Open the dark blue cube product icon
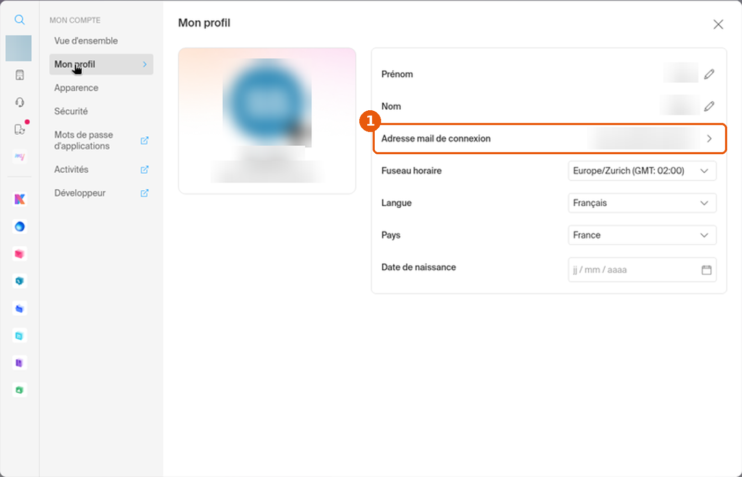 point(20,308)
